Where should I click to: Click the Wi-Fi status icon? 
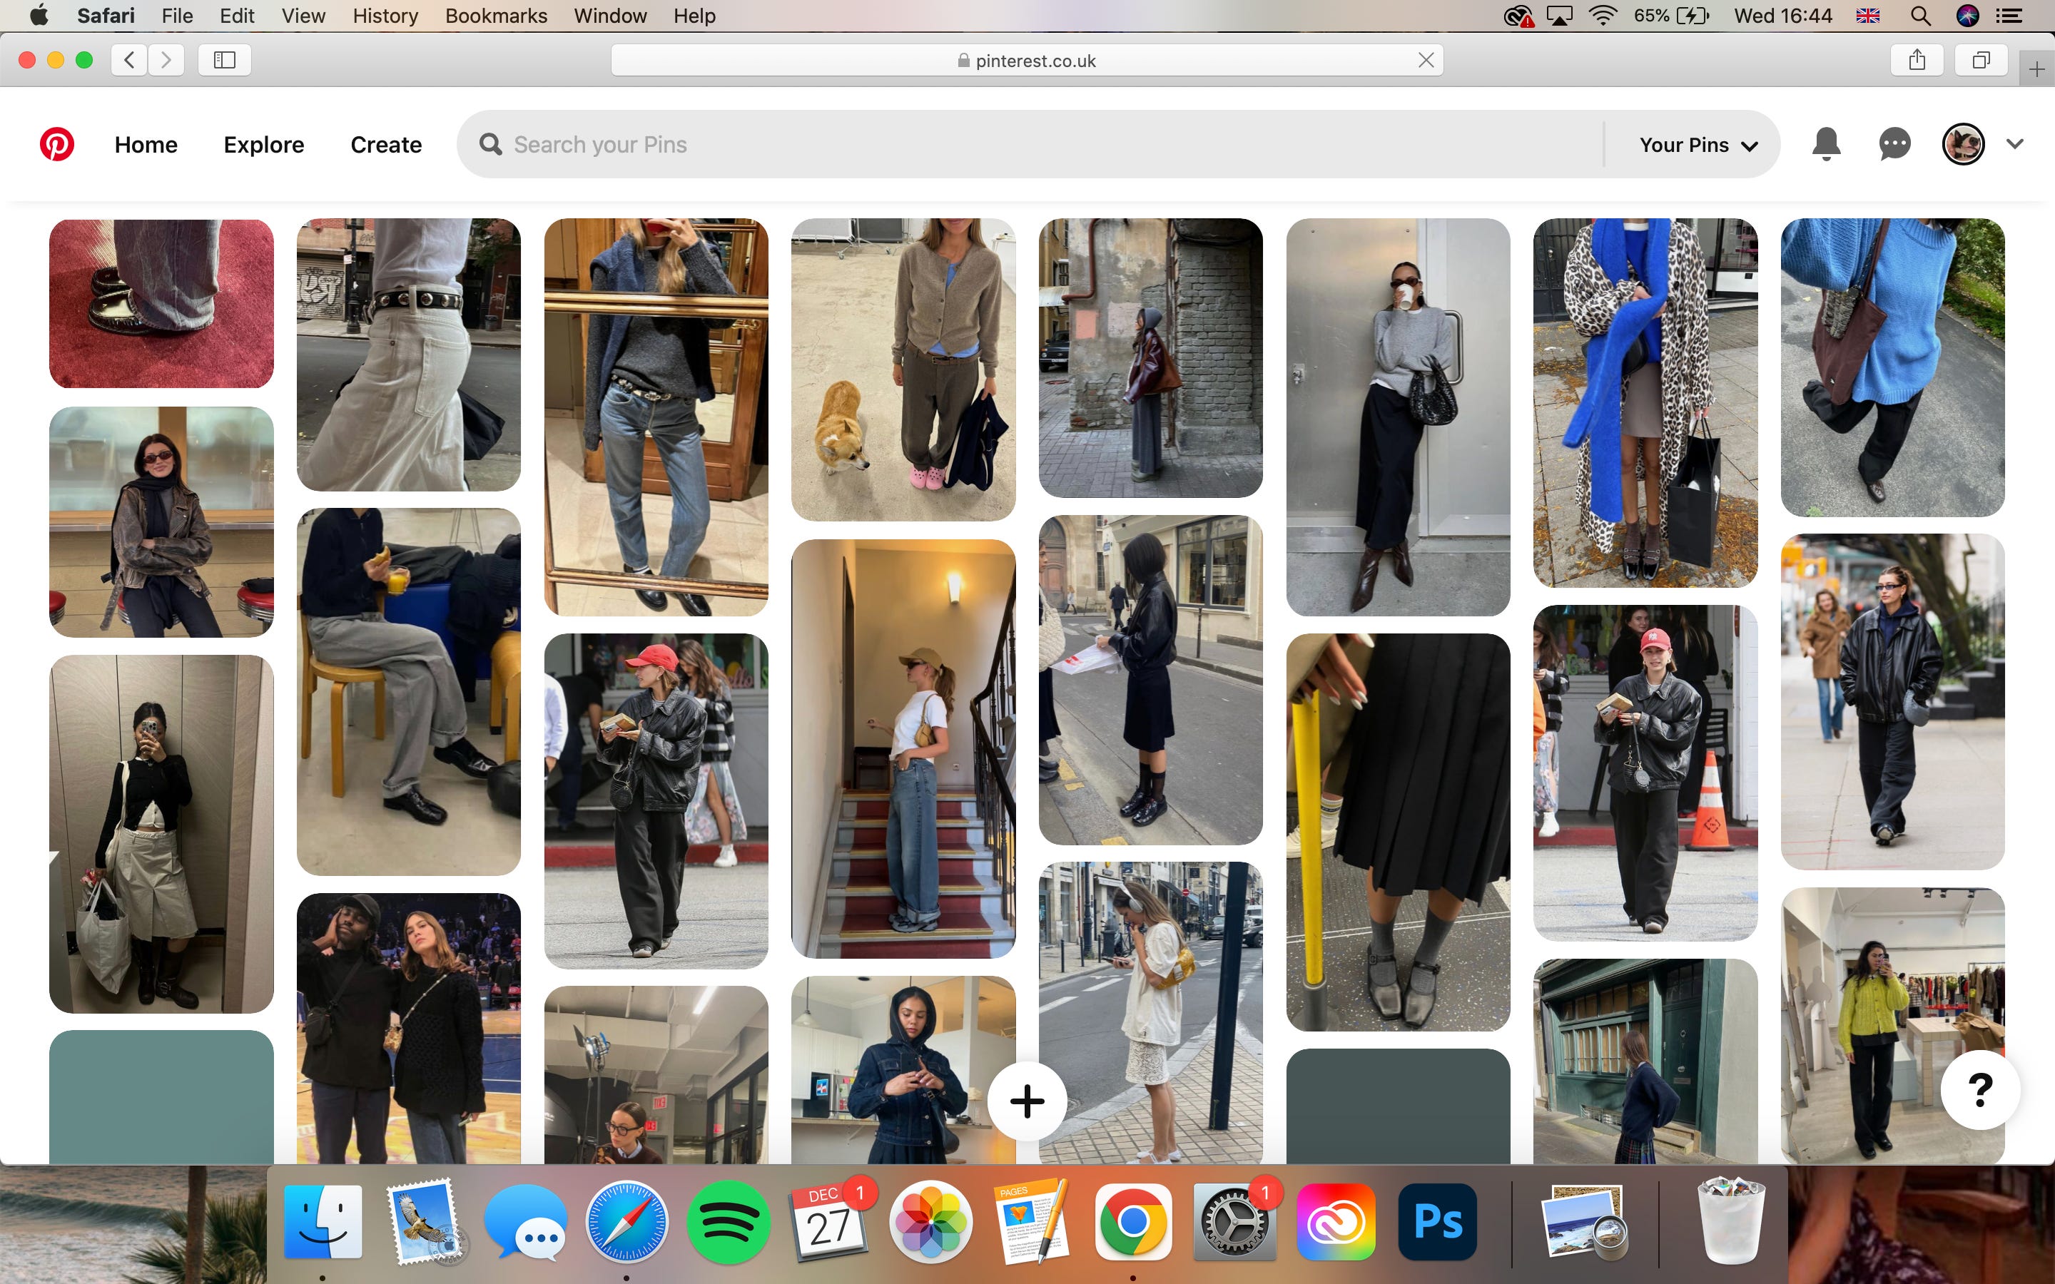pyautogui.click(x=1603, y=15)
